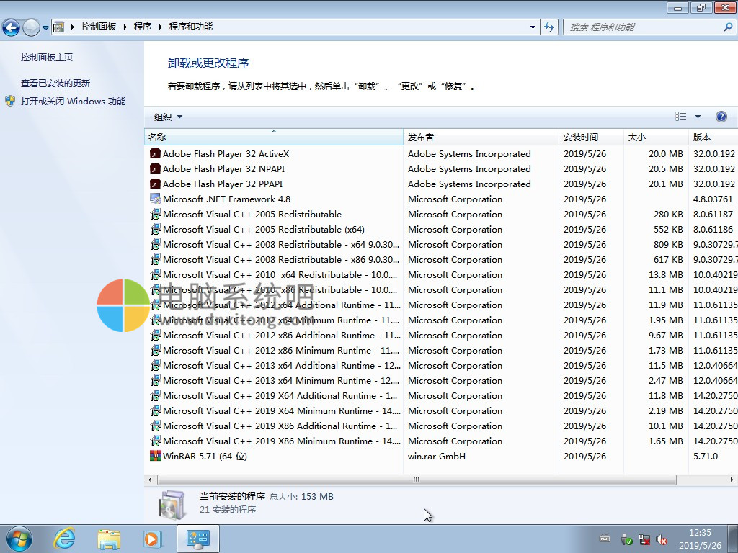
Task: Expand the arrow after 程序 breadcrumb
Action: click(x=161, y=27)
